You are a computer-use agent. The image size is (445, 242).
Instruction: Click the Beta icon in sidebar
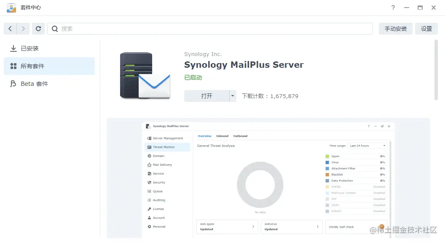(x=13, y=84)
